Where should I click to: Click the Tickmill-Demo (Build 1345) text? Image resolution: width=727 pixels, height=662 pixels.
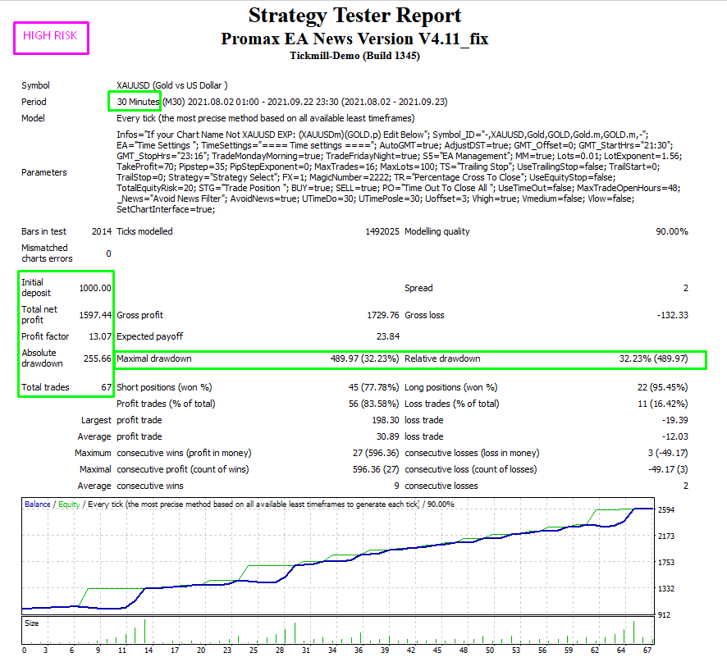[354, 56]
